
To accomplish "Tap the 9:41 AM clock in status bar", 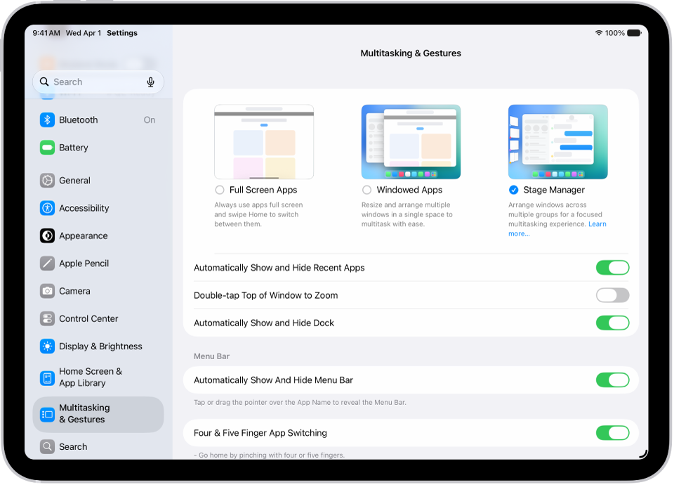I will 46,33.
